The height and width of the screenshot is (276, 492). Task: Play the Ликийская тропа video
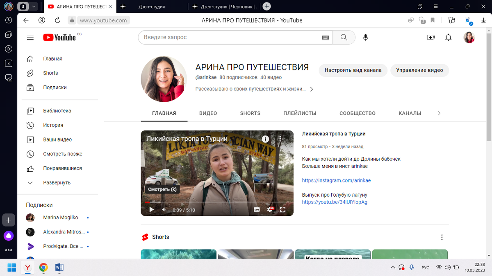pos(151,210)
